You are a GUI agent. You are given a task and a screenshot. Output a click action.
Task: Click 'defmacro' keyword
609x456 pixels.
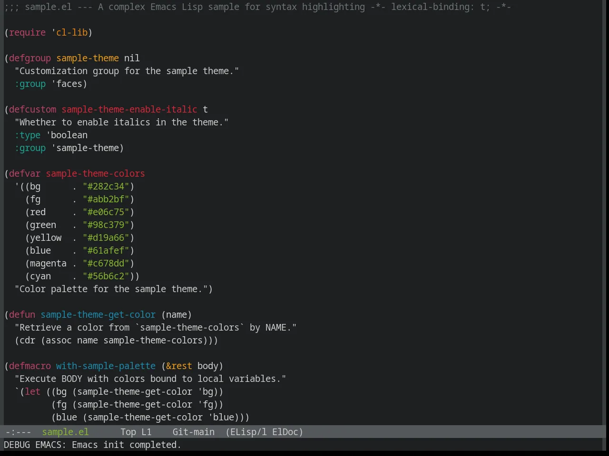click(30, 366)
